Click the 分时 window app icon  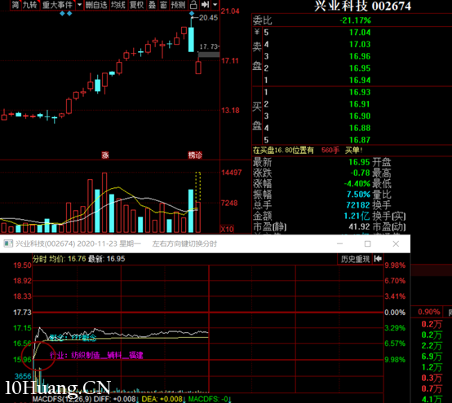8,243
